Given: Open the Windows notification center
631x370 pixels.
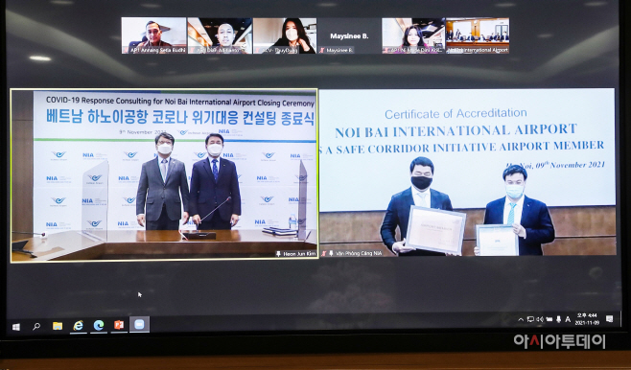Looking at the screenshot, I should pyautogui.click(x=610, y=319).
